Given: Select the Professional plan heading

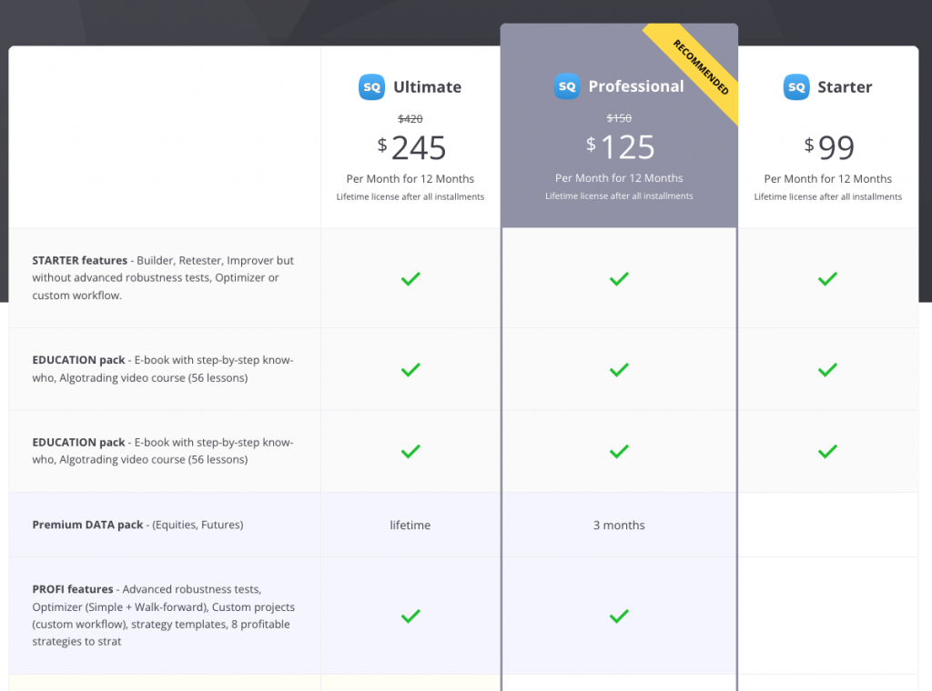Looking at the screenshot, I should click(636, 86).
